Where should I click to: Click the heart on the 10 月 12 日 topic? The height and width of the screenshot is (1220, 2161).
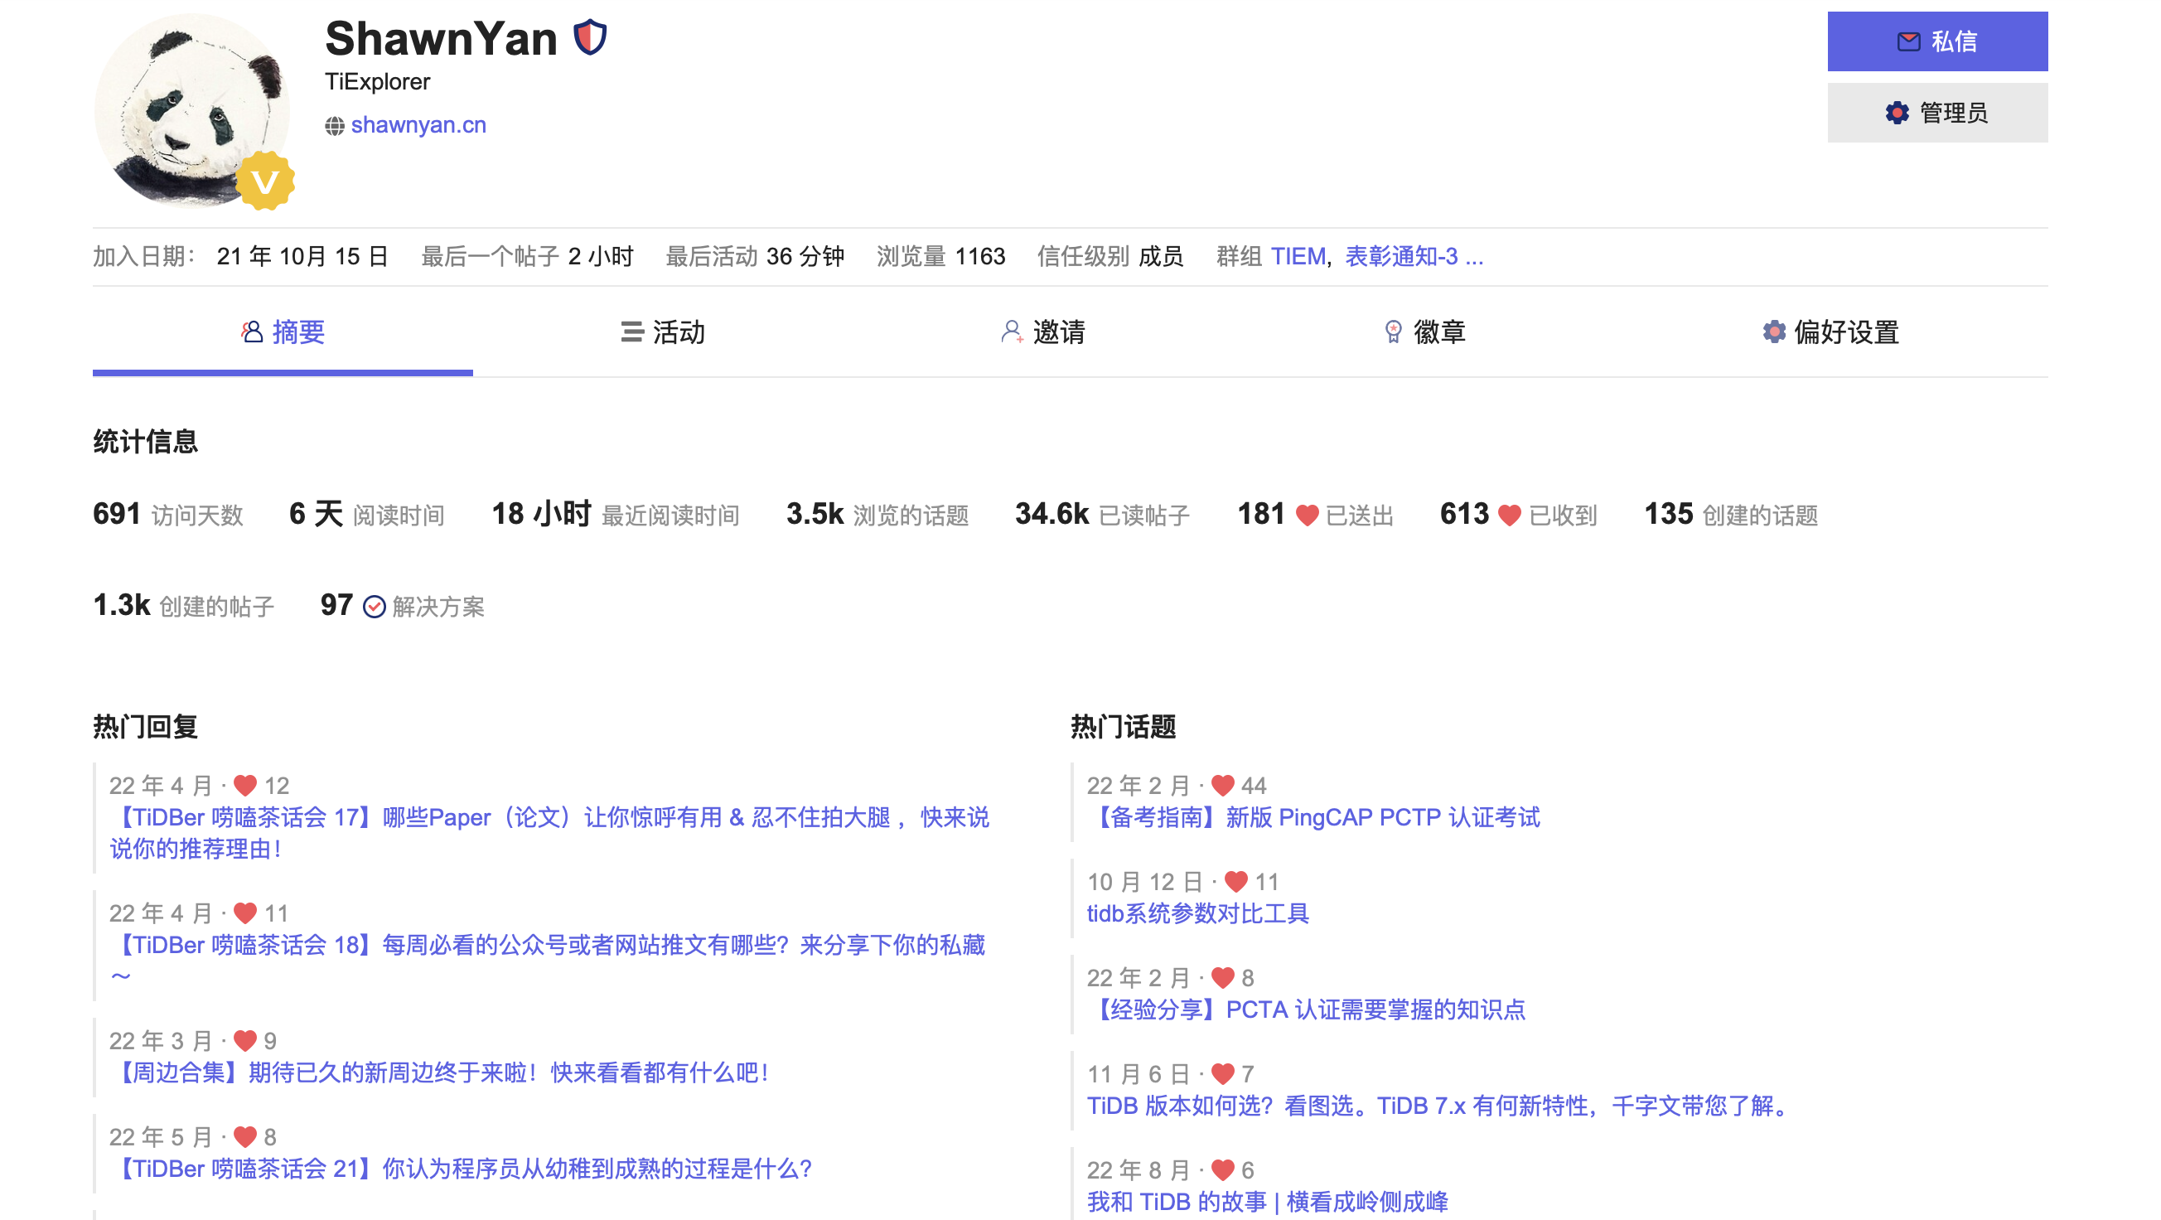click(x=1235, y=881)
